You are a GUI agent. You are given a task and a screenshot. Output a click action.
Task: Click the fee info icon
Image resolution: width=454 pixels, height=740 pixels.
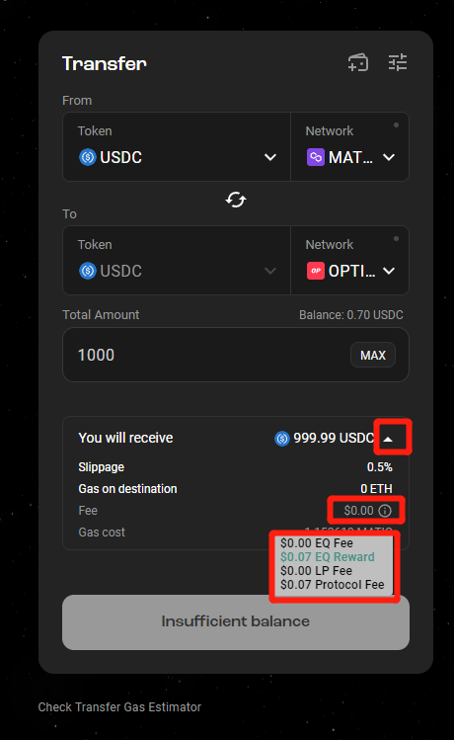pyautogui.click(x=385, y=511)
